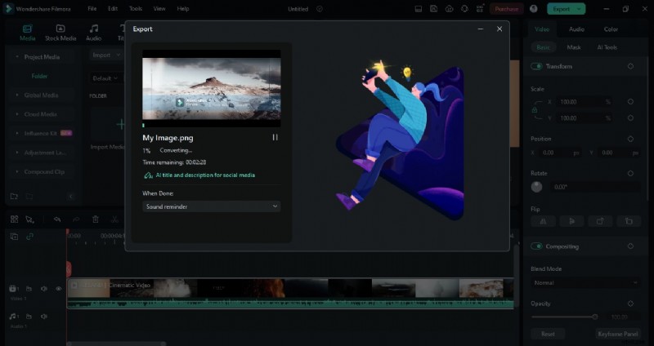654x346 pixels.
Task: Expand the Project Media tree item
Action: pos(17,57)
